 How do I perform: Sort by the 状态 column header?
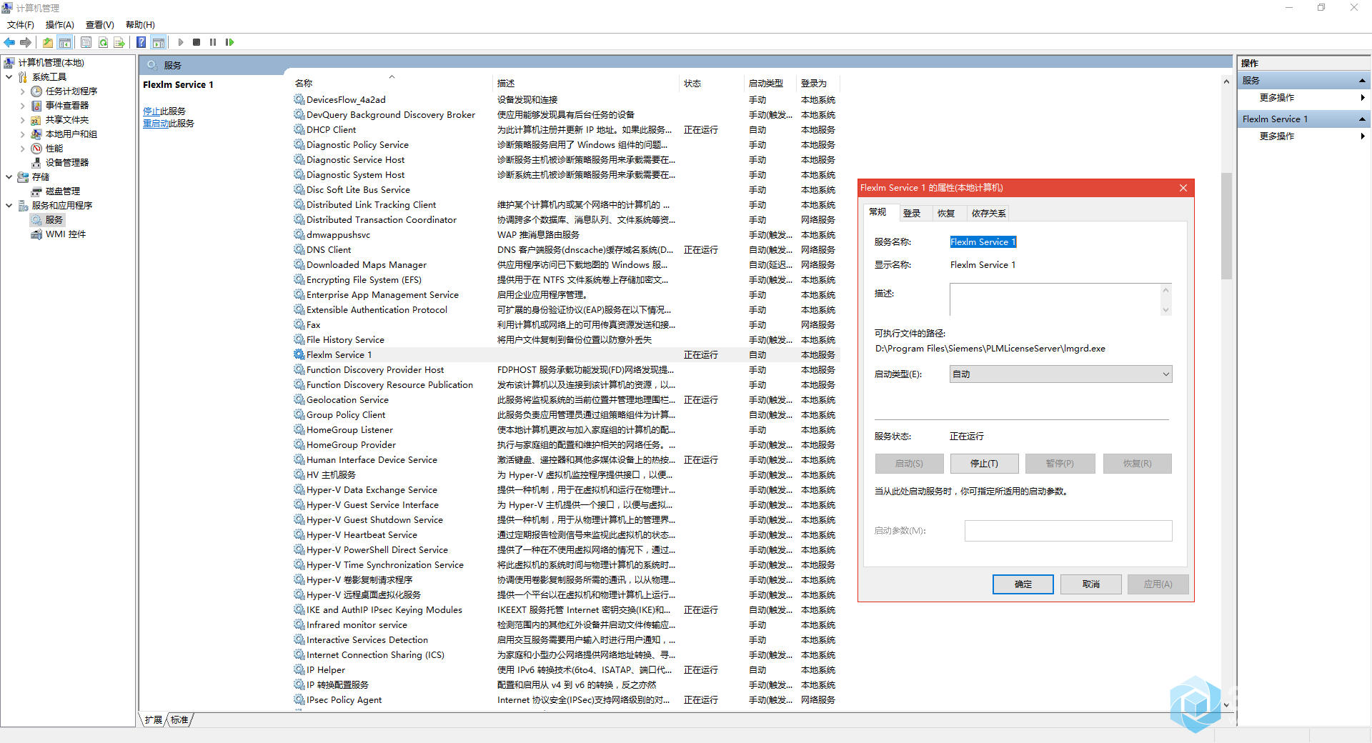click(x=711, y=84)
